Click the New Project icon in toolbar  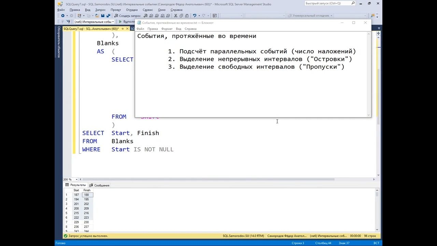[x=79, y=16]
